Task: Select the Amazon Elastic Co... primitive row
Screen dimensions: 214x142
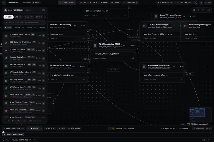Action: click(24, 66)
